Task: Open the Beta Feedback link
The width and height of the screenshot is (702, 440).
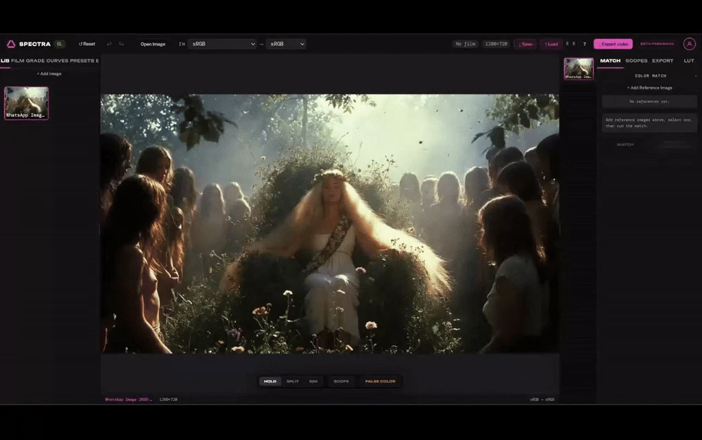Action: pyautogui.click(x=657, y=44)
